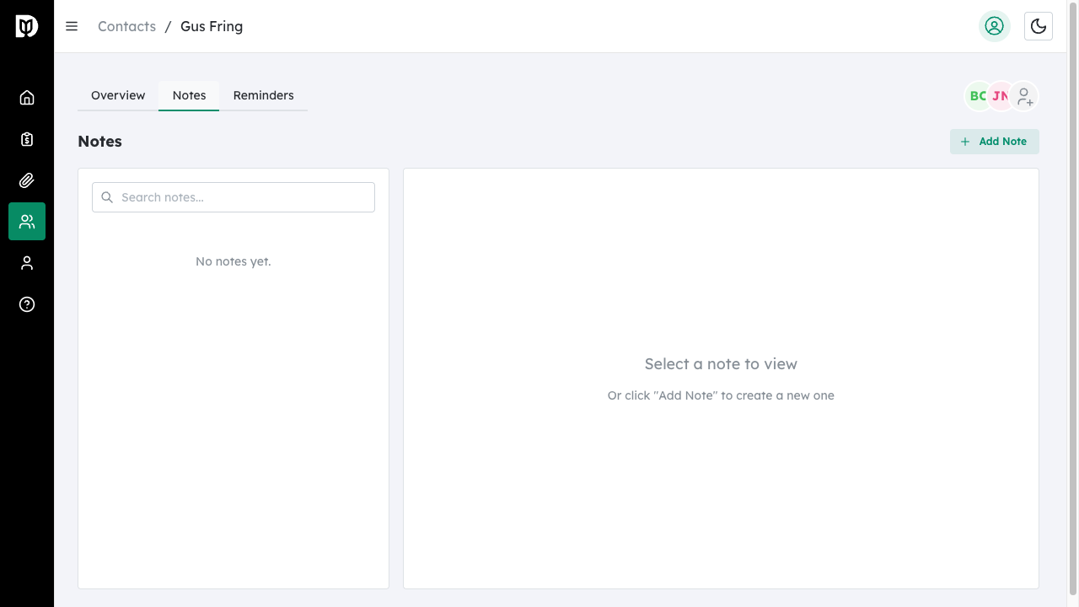Select the Notes tab
The width and height of the screenshot is (1079, 607).
coord(189,95)
